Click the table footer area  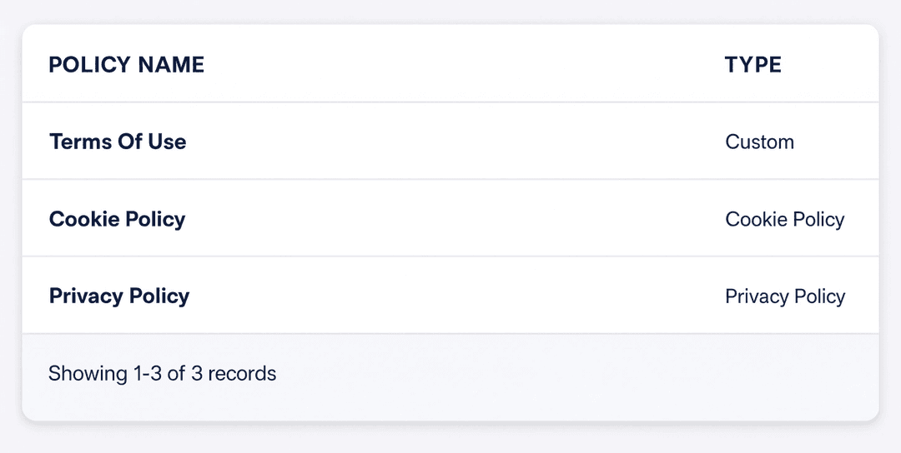[x=450, y=376]
